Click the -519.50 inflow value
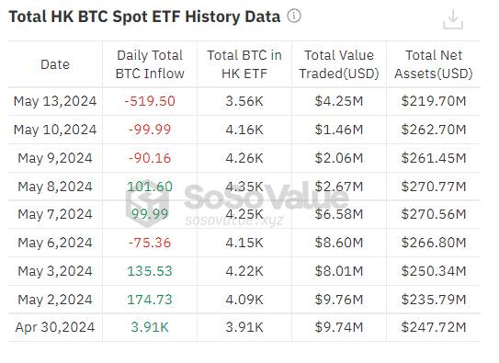 coord(150,101)
